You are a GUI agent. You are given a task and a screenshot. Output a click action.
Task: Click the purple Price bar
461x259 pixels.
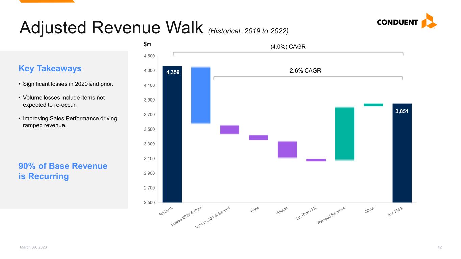pos(258,137)
